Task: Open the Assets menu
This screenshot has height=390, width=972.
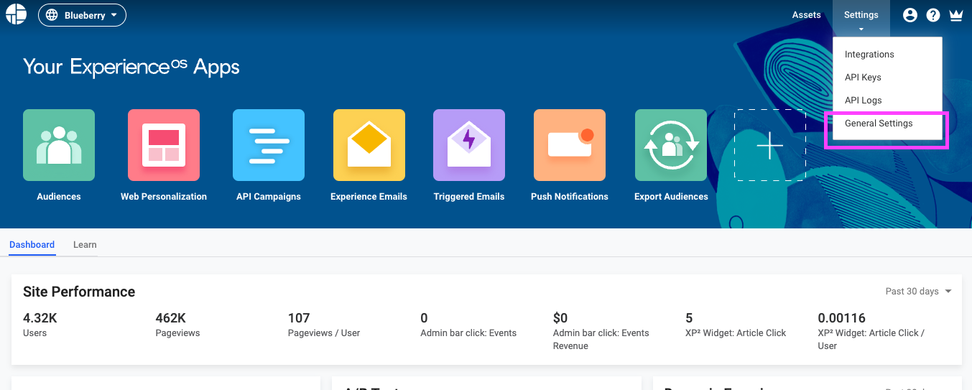Action: [x=807, y=15]
